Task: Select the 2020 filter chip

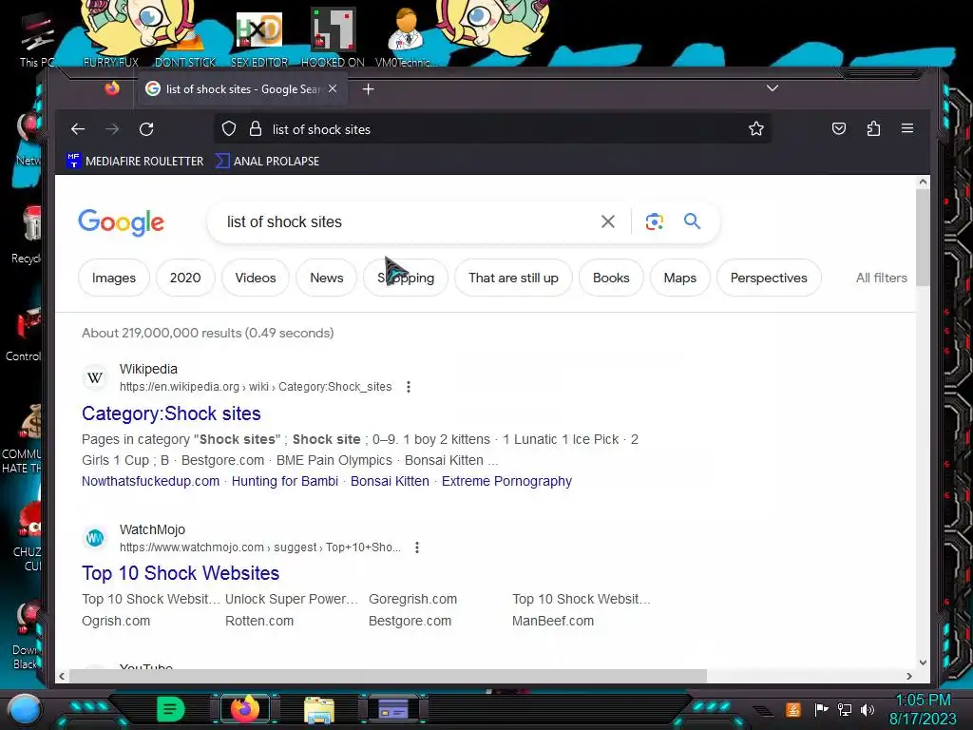Action: click(x=185, y=278)
